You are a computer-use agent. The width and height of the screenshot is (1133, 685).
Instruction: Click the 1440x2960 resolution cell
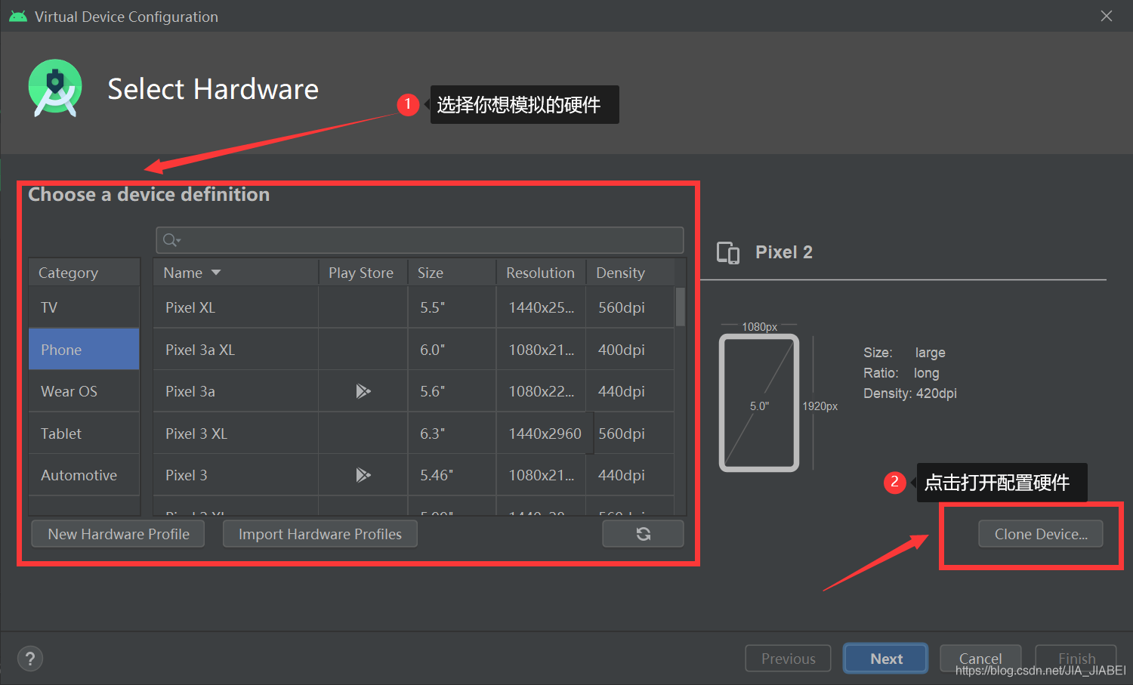pos(545,434)
